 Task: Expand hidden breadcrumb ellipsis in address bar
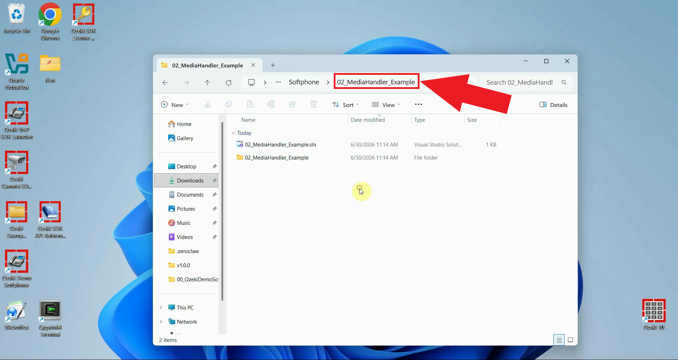click(278, 82)
